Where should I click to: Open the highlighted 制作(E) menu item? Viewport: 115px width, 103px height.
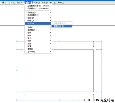coord(38,23)
